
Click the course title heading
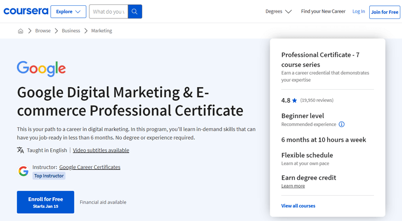coord(130,101)
